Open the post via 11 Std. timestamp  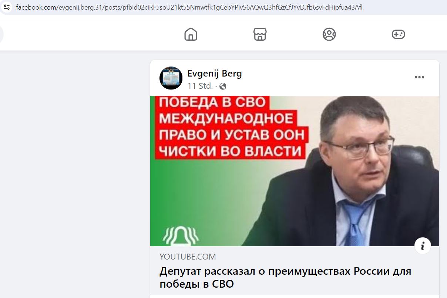click(200, 86)
